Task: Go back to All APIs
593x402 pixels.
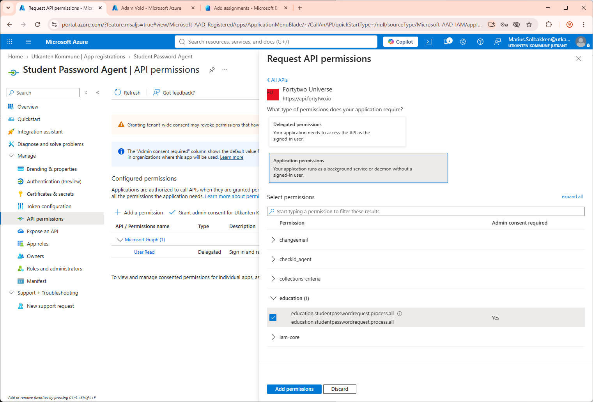Action: [x=277, y=80]
